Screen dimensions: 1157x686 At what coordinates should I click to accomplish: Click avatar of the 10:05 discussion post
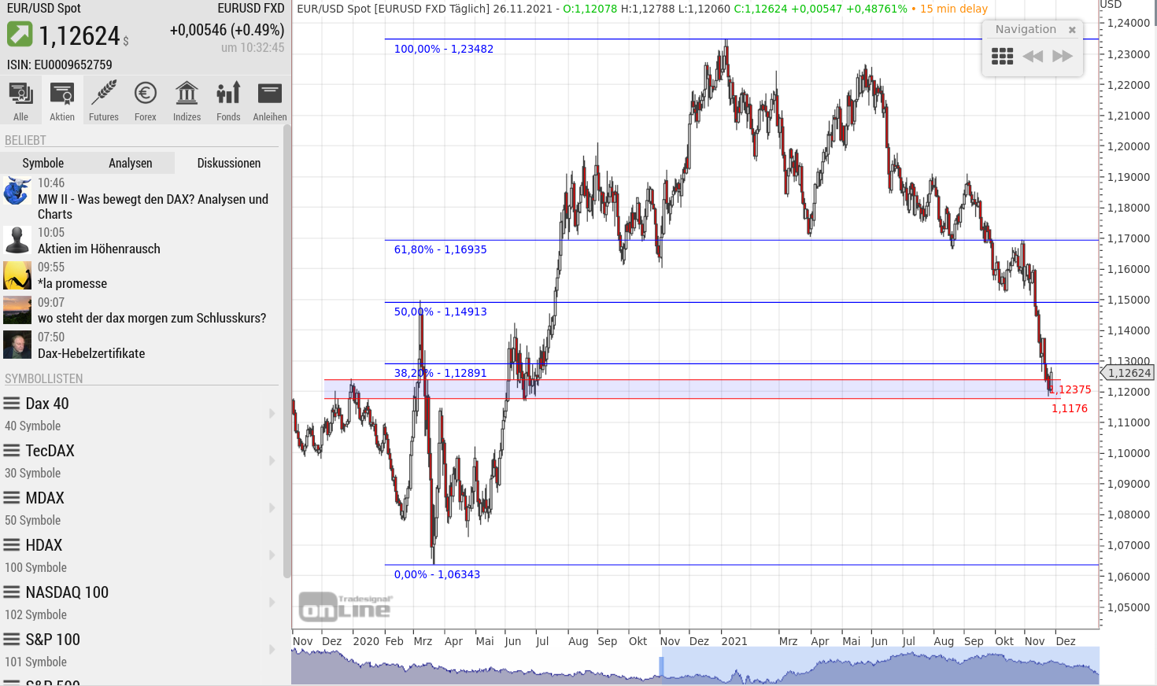coord(17,240)
